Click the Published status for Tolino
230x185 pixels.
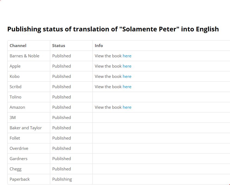(62, 97)
